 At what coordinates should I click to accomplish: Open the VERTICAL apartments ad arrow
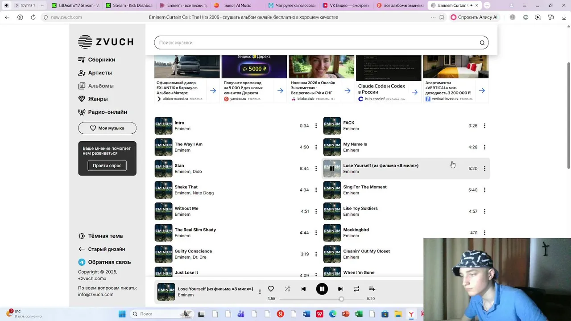pos(482,91)
